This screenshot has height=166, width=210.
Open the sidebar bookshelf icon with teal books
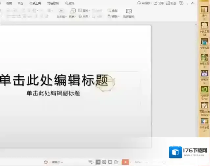pyautogui.click(x=204, y=41)
